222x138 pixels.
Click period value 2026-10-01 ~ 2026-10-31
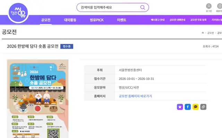136,79
